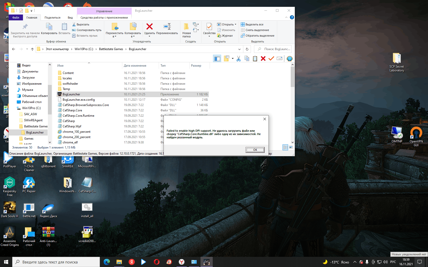Screen dimensions: 428x267
Task: Click Выделить все (Select all)
Action: point(252,24)
